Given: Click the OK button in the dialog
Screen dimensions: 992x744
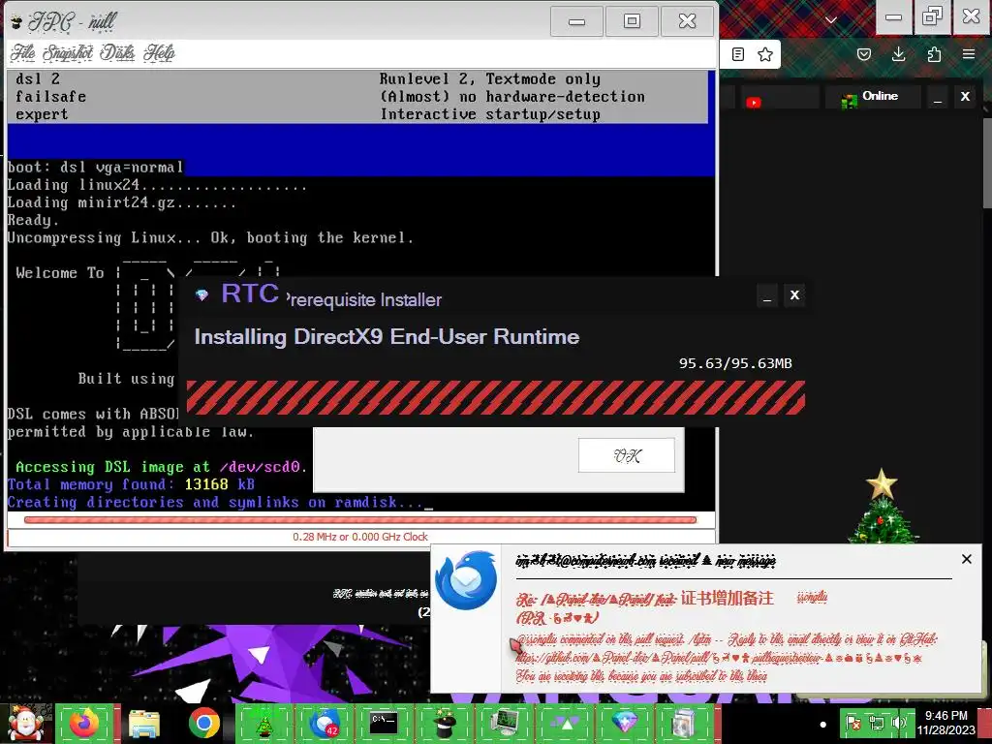Looking at the screenshot, I should [627, 455].
